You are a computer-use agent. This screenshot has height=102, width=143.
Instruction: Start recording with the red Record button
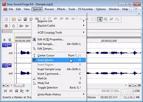click(x=6, y=26)
